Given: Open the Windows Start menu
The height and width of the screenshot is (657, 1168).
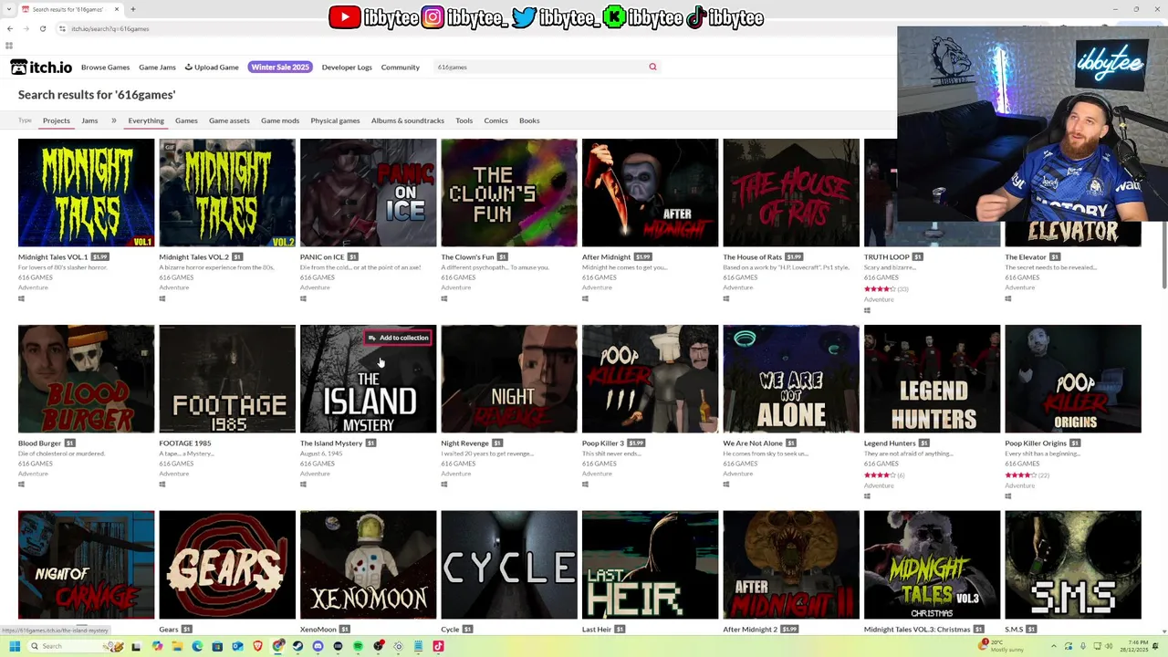Looking at the screenshot, I should pyautogui.click(x=15, y=646).
